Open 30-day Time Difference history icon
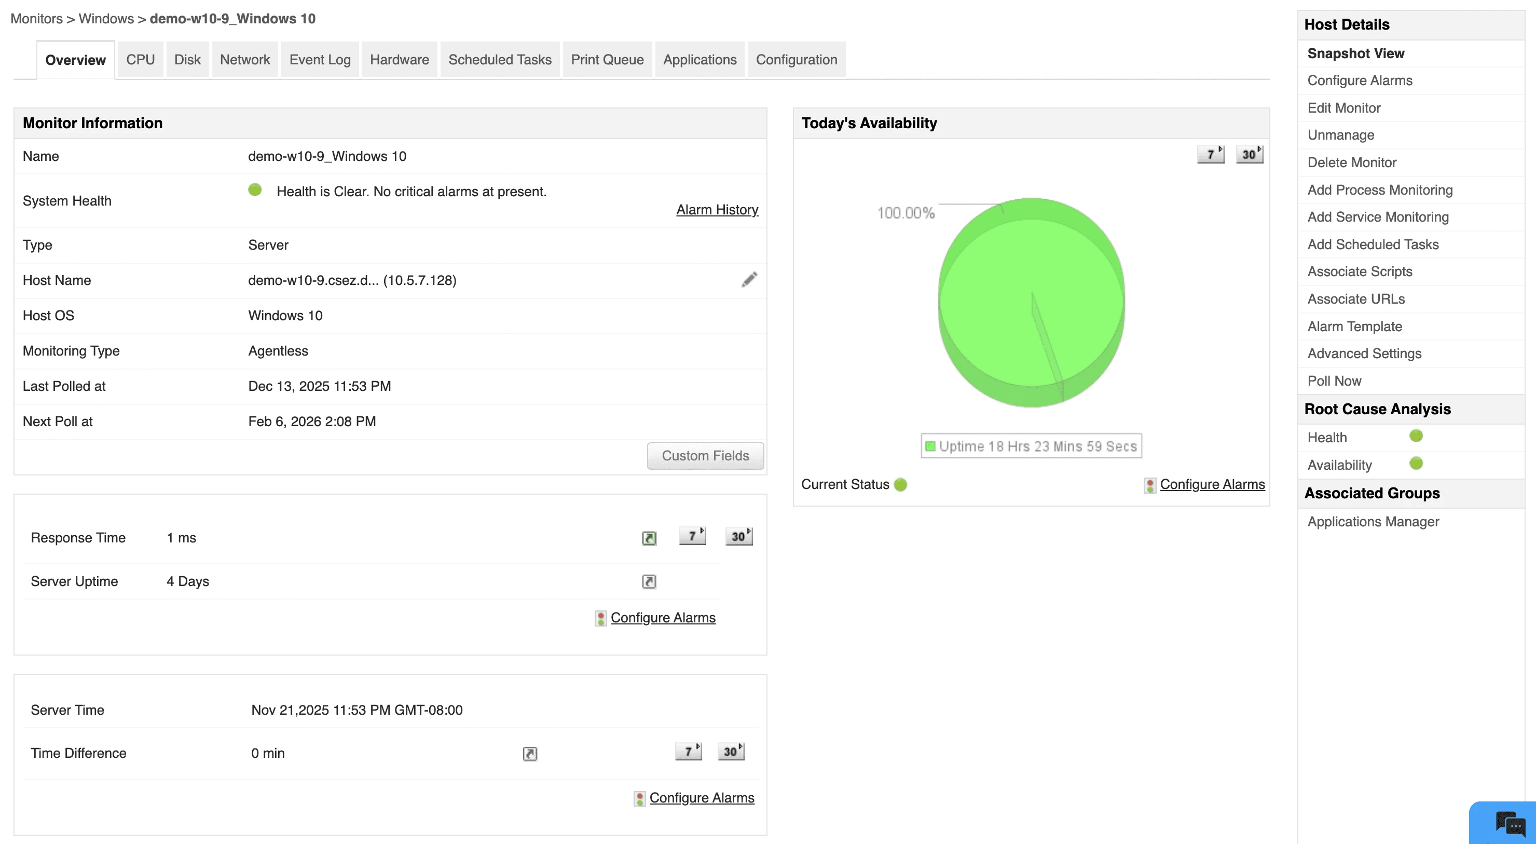This screenshot has width=1536, height=844. coord(731,752)
